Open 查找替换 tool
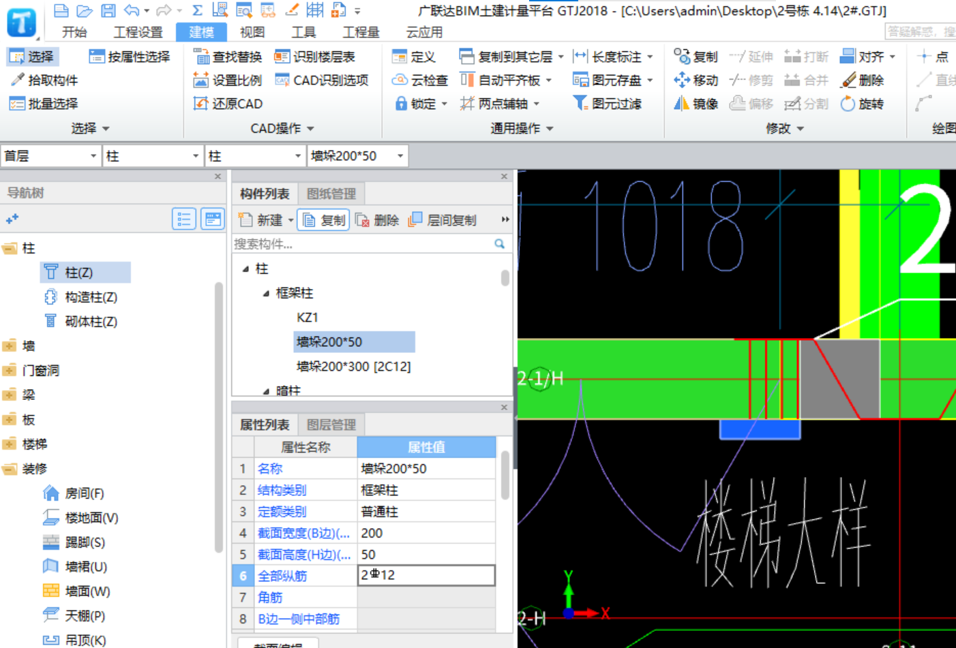This screenshot has width=956, height=648. pyautogui.click(x=228, y=57)
